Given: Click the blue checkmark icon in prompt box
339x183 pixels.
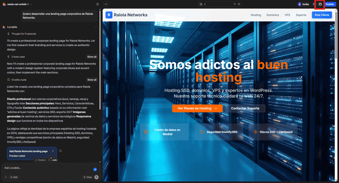Looking at the screenshot, I should [95, 169].
